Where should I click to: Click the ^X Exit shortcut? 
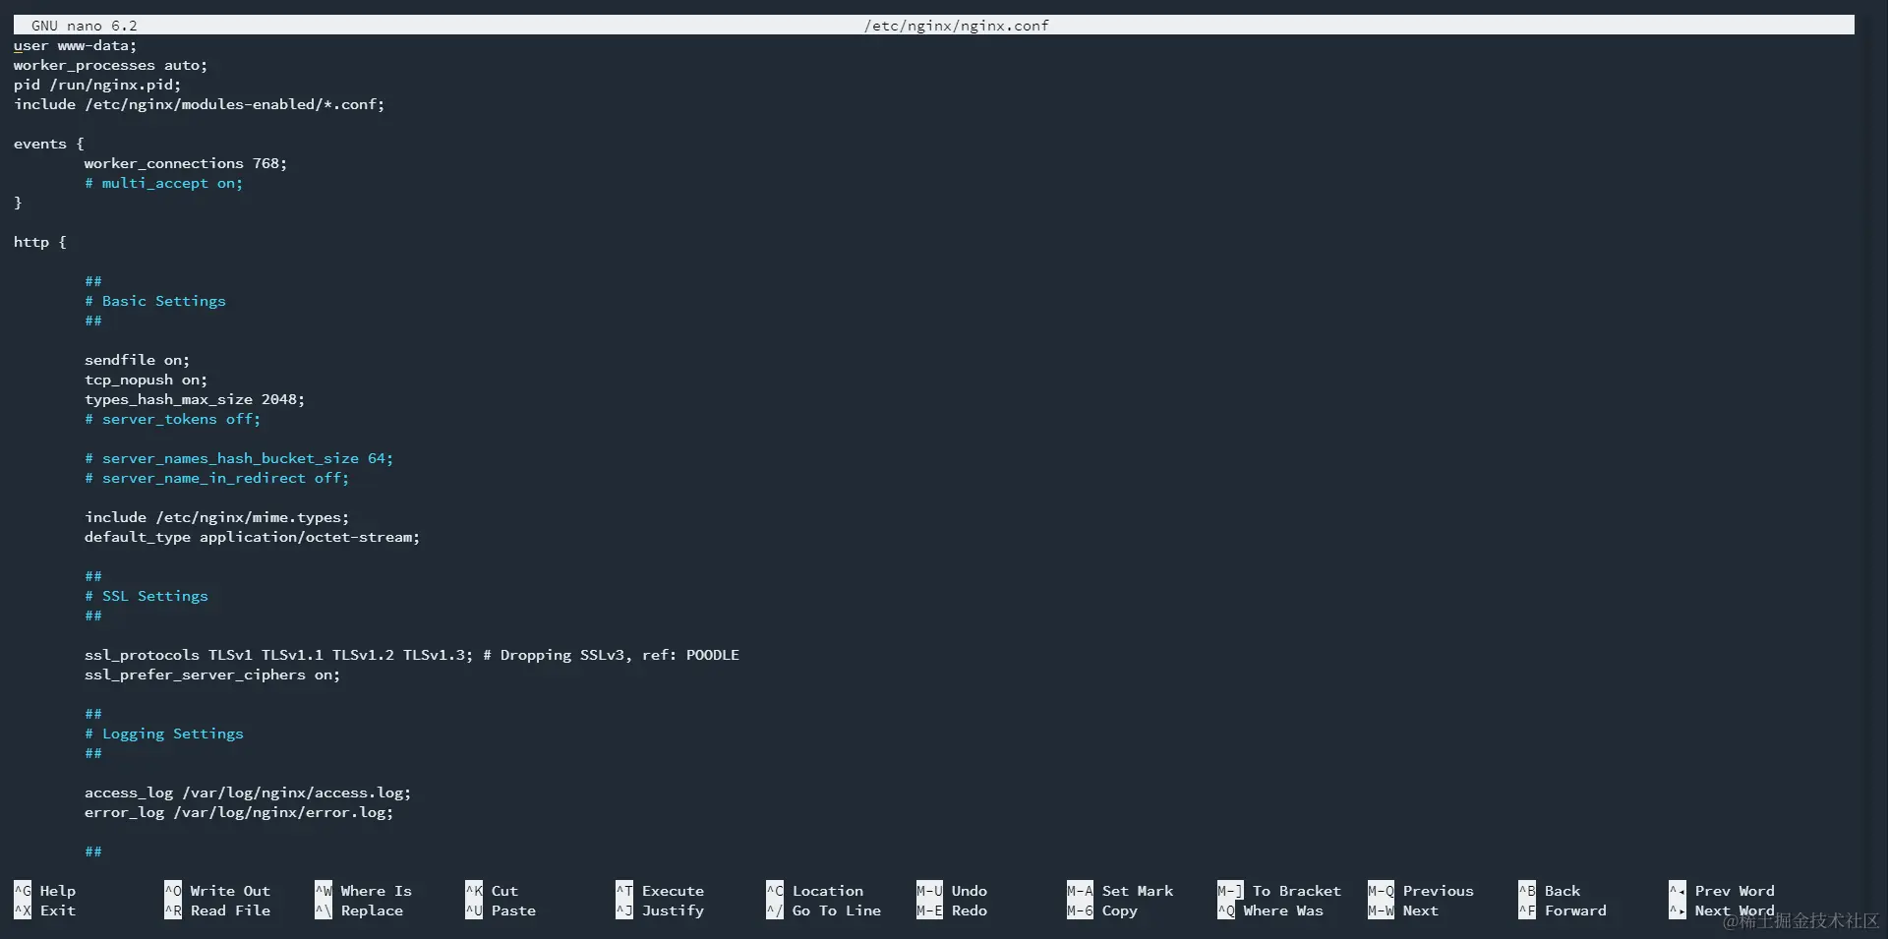[x=45, y=910]
